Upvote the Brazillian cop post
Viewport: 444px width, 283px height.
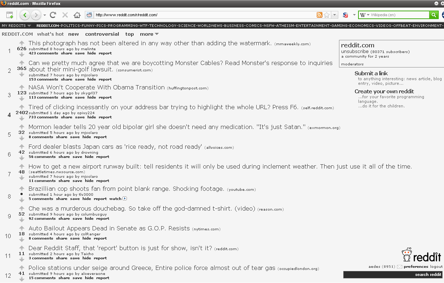(22, 189)
